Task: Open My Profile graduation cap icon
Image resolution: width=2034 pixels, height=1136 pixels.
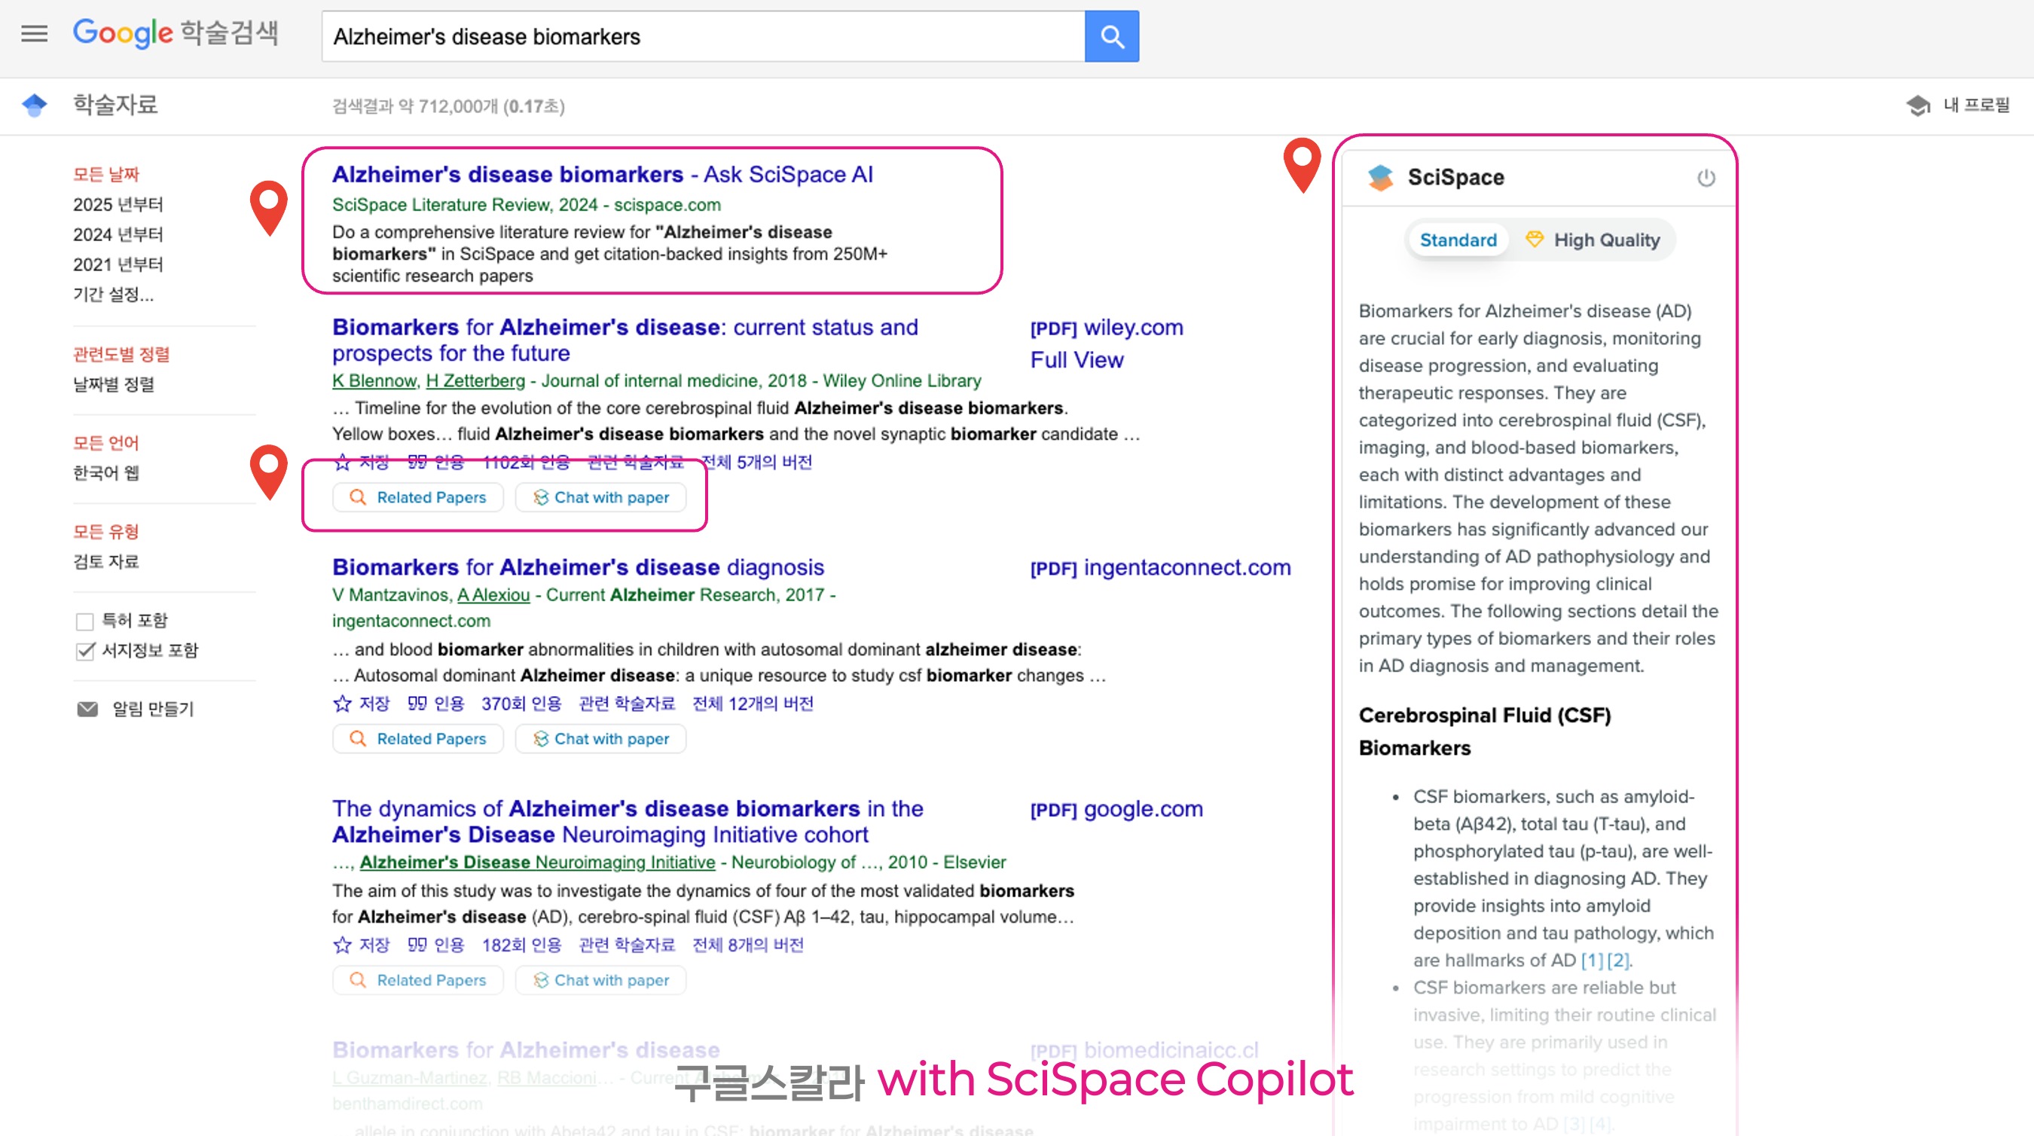Action: click(x=1917, y=105)
